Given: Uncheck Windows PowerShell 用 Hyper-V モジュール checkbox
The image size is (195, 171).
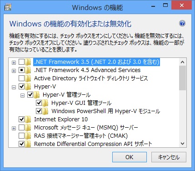Looking at the screenshot, I should coord(39,111).
